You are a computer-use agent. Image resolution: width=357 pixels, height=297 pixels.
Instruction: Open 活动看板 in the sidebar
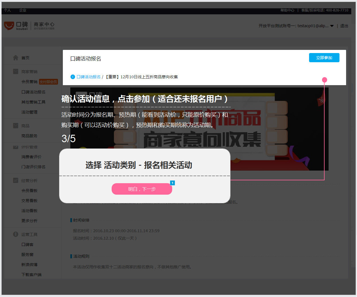[x=29, y=211]
